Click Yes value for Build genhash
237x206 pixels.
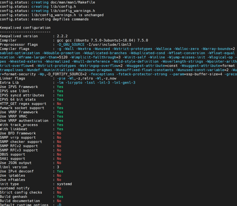click(60, 196)
